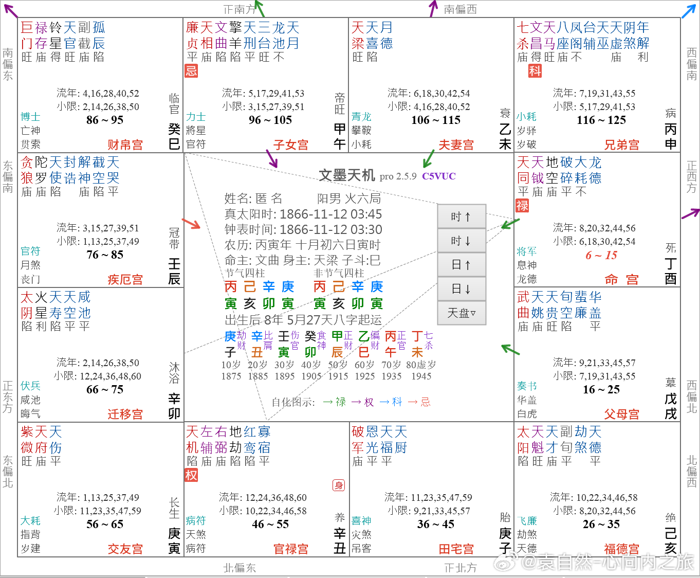Image resolution: width=700 pixels, height=578 pixels.
Task: Click the 七杀 star in 兄弟宫
Action: pos(523,35)
